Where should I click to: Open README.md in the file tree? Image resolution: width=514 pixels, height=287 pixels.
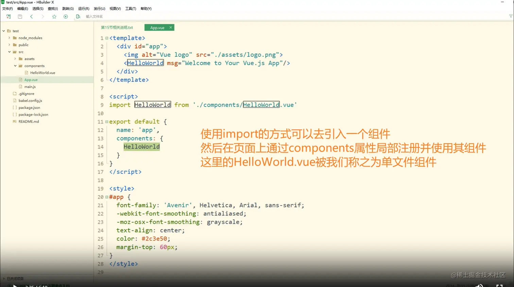coord(29,121)
